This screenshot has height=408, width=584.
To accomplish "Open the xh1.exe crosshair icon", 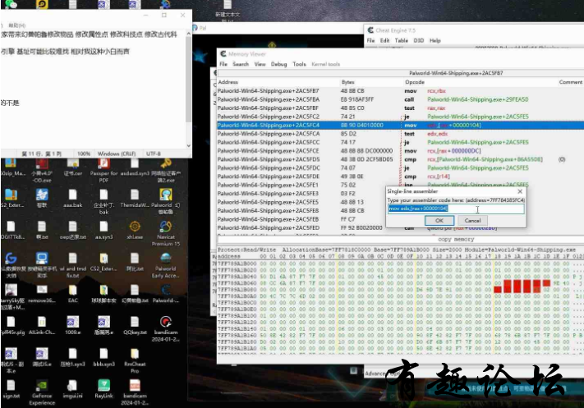I will click(135, 230).
